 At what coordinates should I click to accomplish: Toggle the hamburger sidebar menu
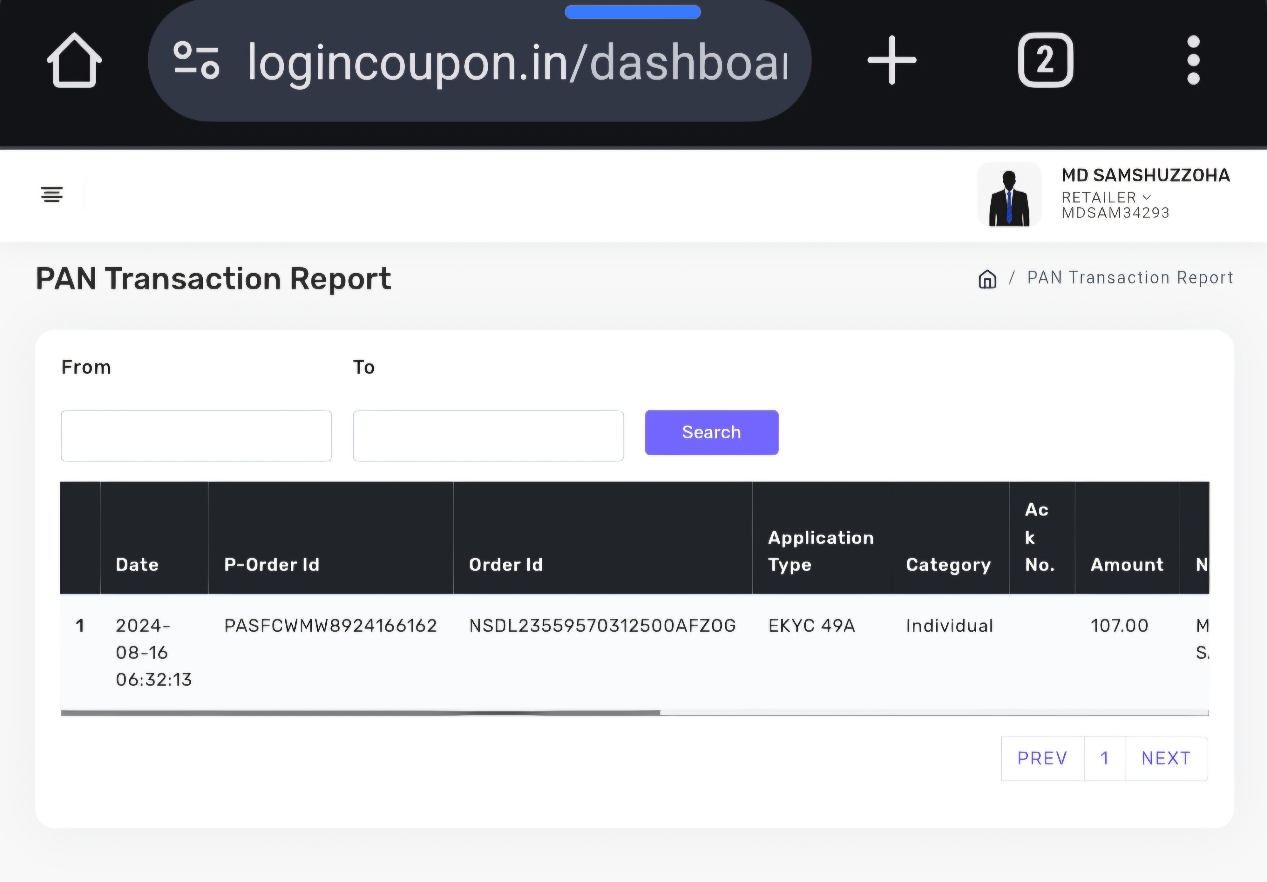click(52, 194)
